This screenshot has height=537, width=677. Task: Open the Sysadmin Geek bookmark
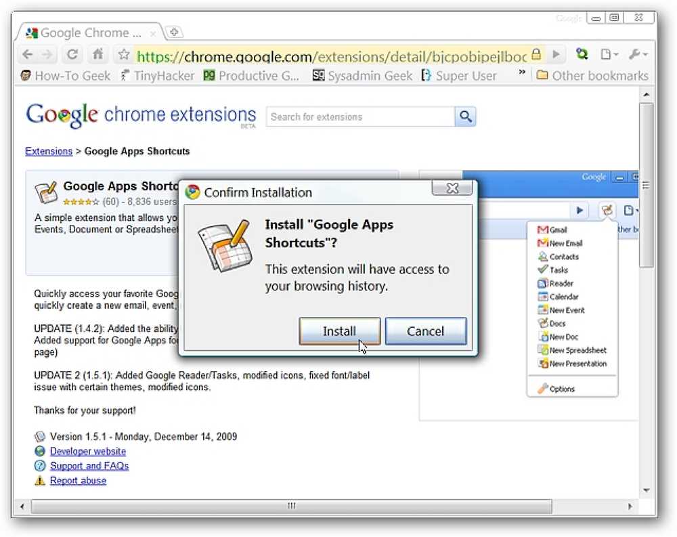(x=362, y=76)
